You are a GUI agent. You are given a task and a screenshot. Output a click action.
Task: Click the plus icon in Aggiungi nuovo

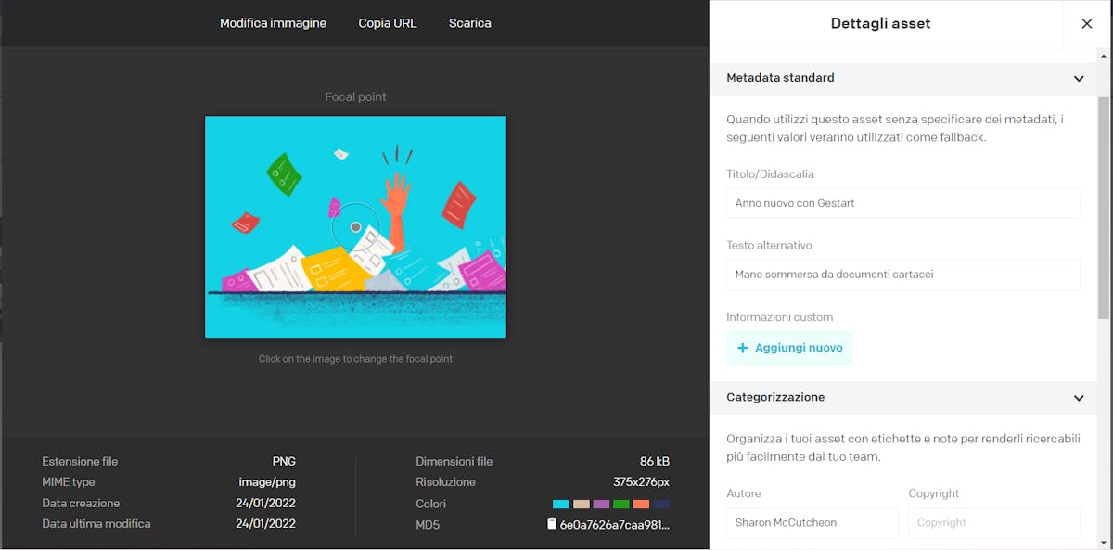tap(742, 348)
